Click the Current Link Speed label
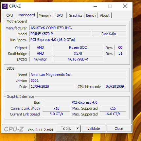 coord(25,114)
